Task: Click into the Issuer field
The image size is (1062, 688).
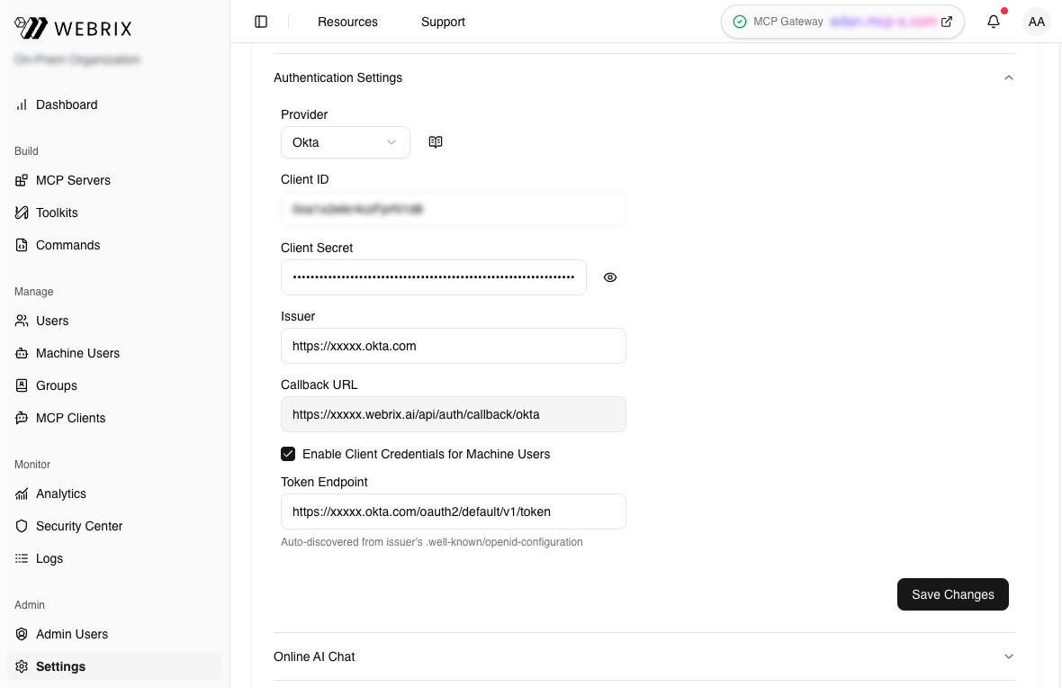Action: pyautogui.click(x=453, y=346)
